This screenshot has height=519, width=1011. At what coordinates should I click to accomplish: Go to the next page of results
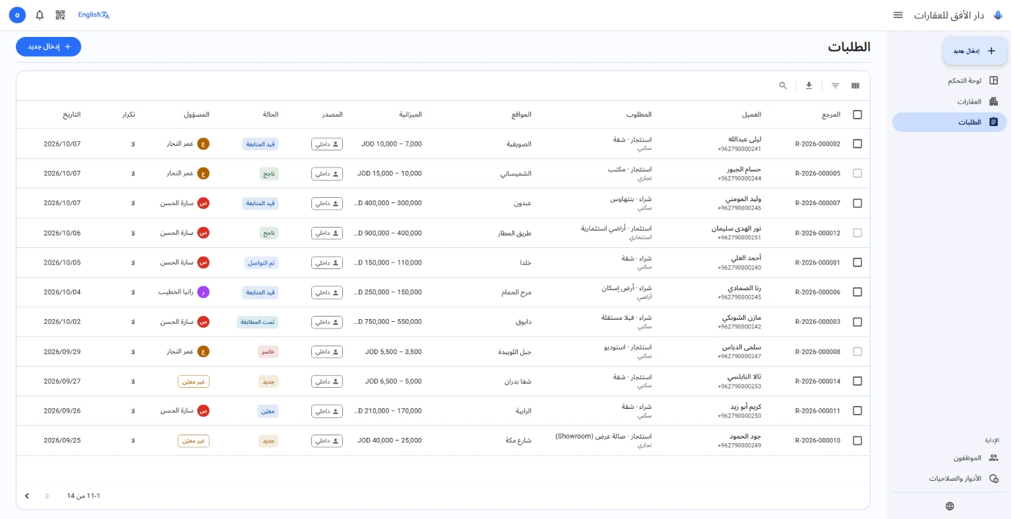click(27, 496)
